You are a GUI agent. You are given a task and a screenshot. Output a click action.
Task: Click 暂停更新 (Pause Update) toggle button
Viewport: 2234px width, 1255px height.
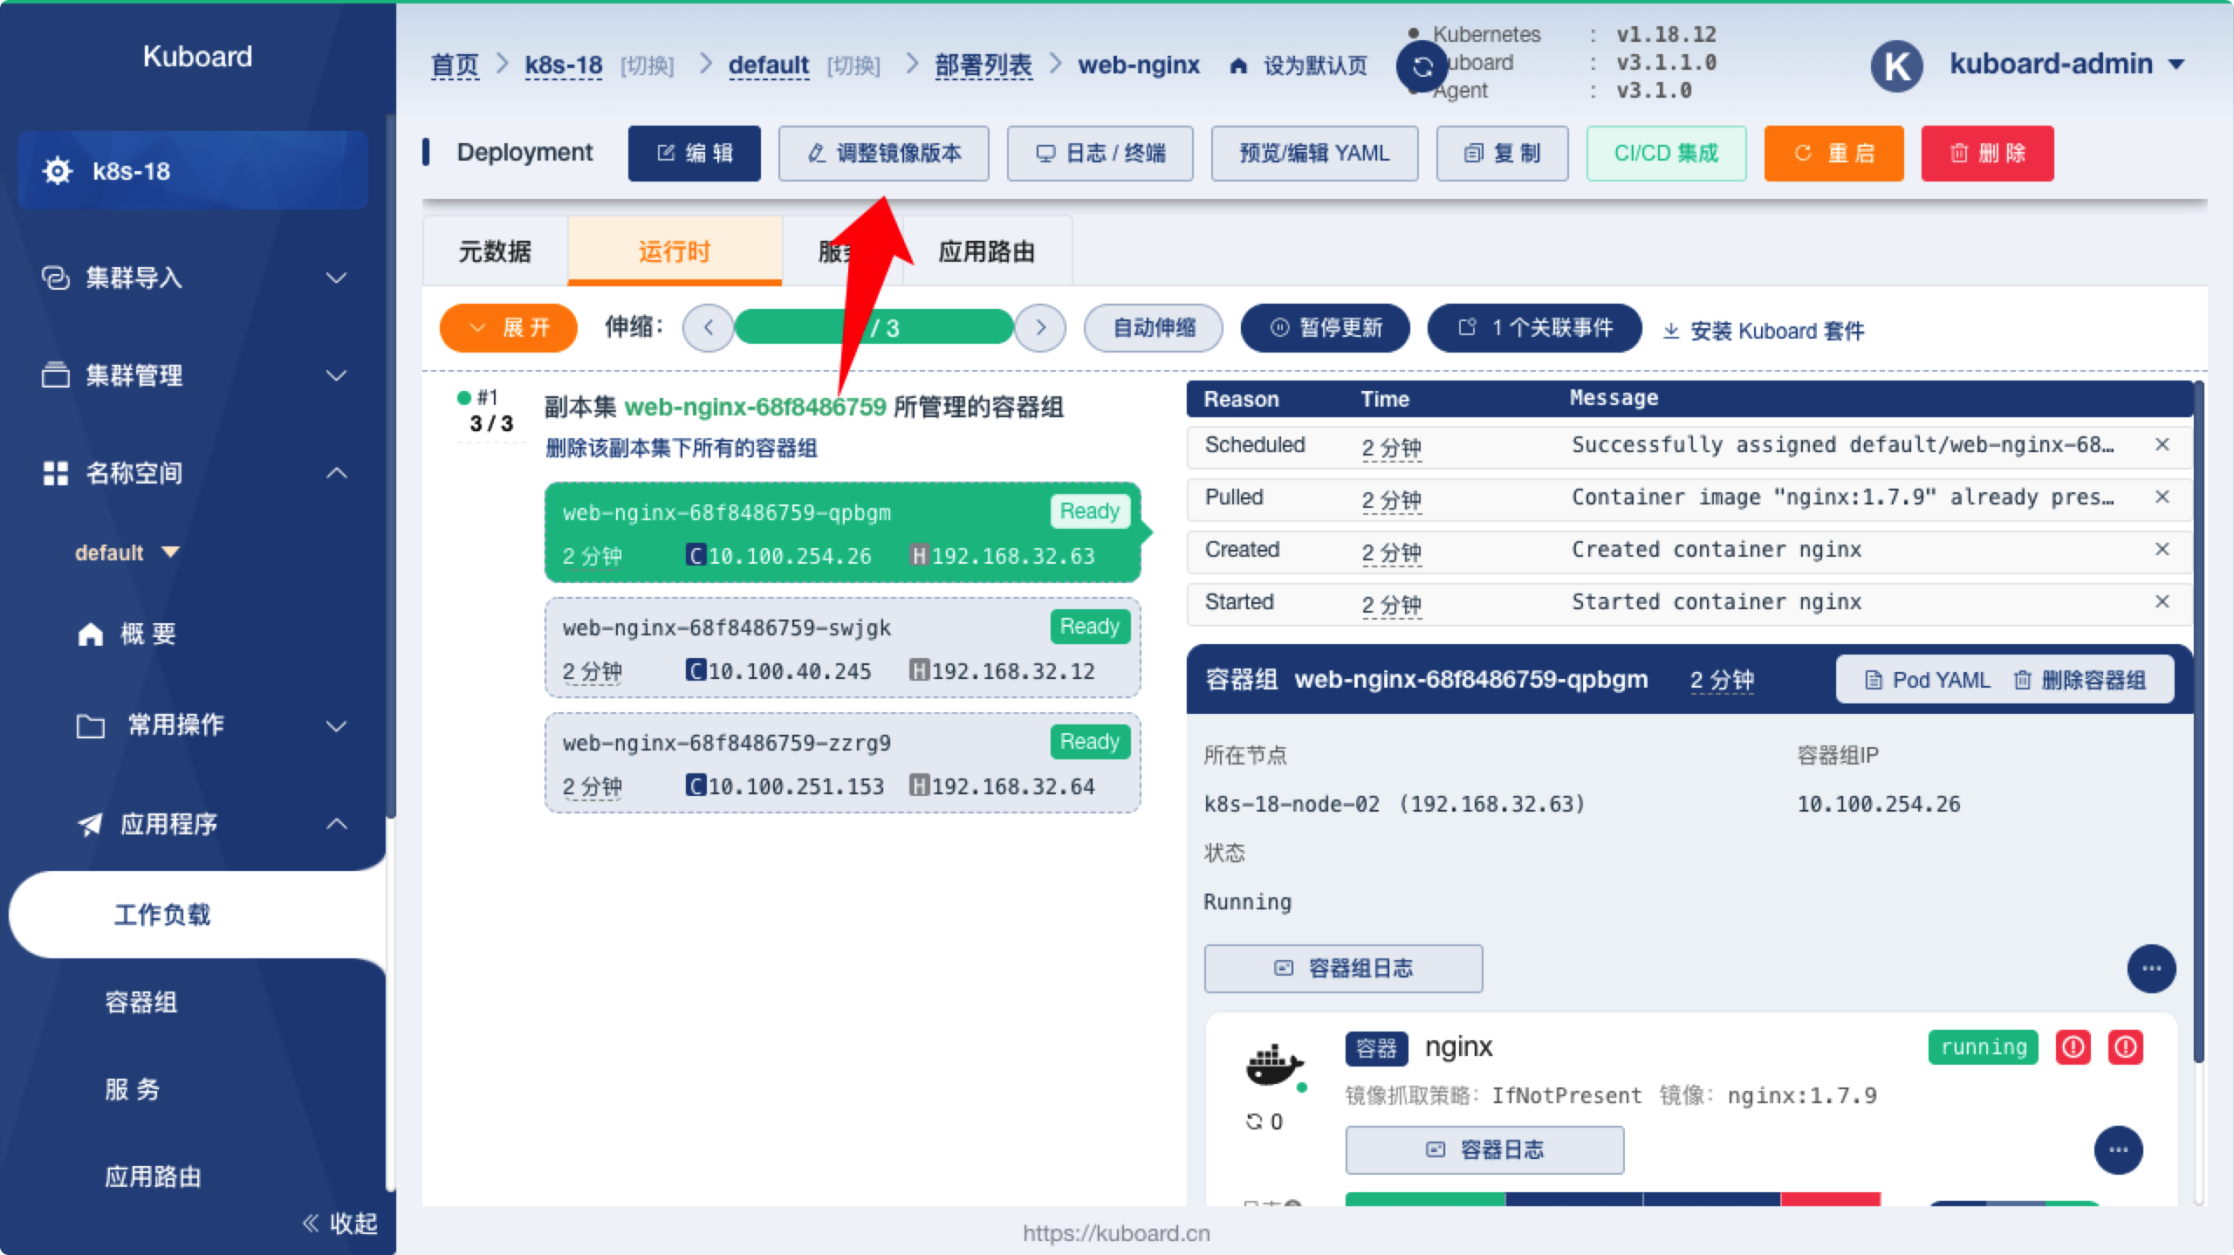click(x=1323, y=326)
